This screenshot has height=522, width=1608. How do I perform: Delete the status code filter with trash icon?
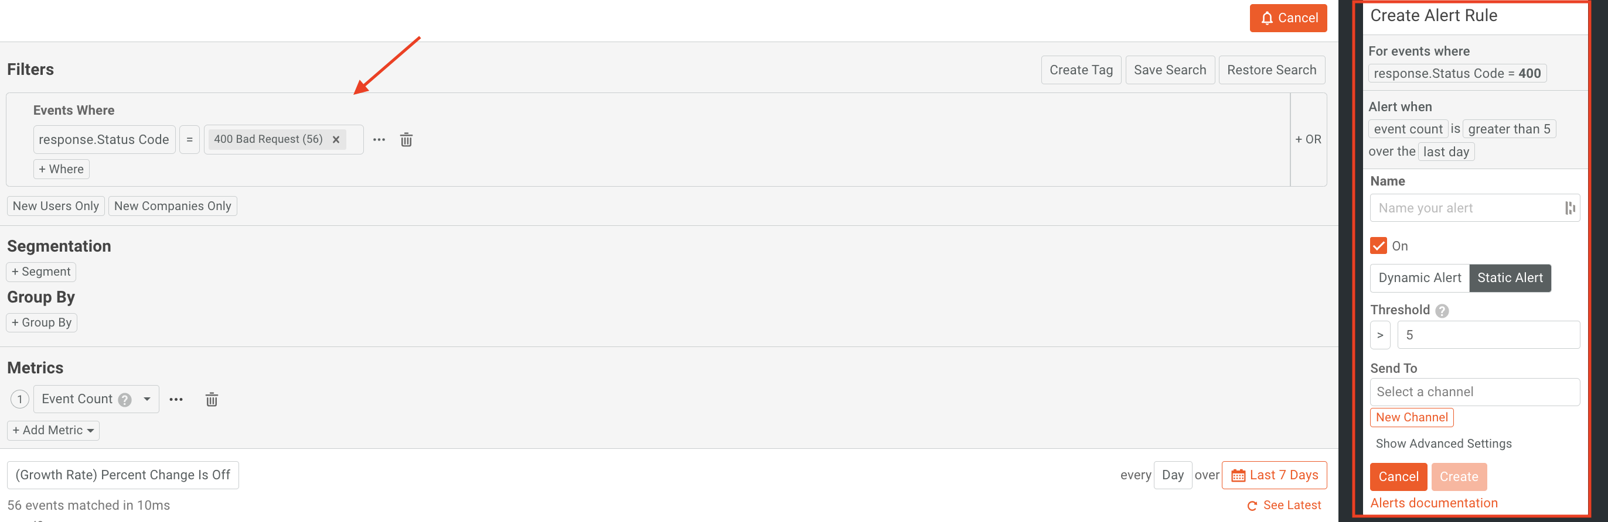point(406,139)
